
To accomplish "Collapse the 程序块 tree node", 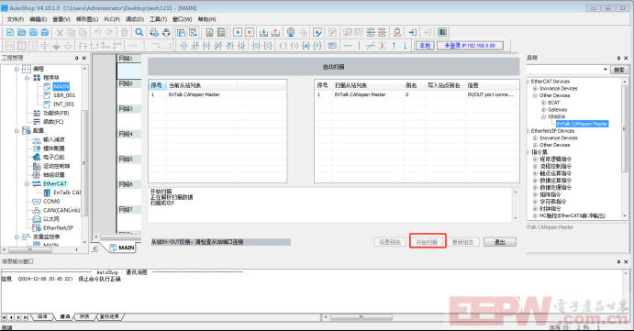I will tap(28, 78).
